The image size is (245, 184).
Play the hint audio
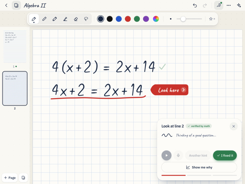(166, 155)
